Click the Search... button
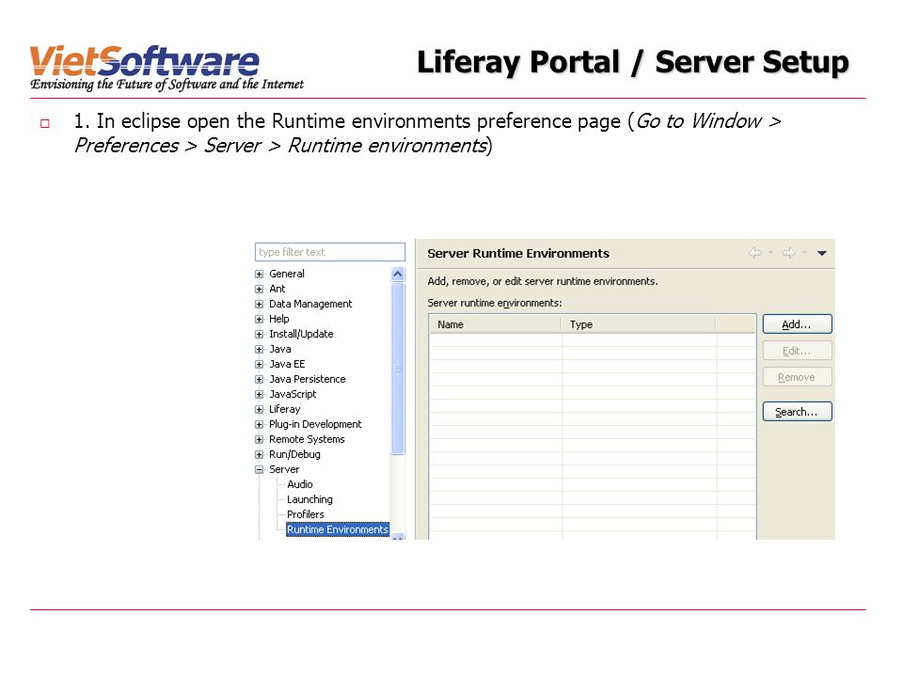The height and width of the screenshot is (677, 903). pyautogui.click(x=797, y=412)
